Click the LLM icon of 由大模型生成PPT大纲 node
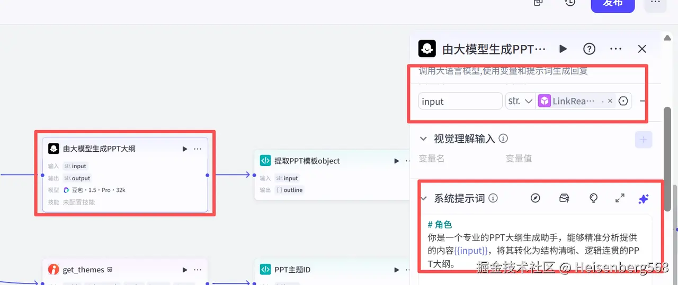Screen dimensions: 678x285 coord(53,149)
